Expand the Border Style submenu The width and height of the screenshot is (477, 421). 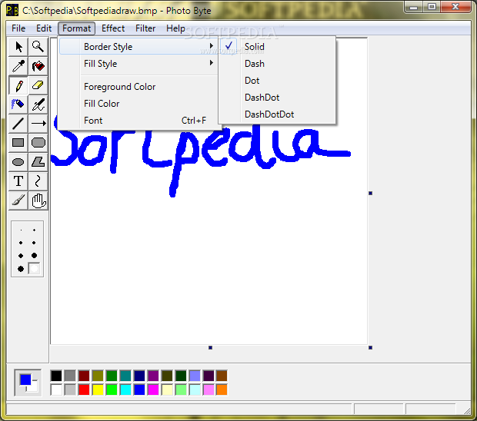(x=138, y=47)
